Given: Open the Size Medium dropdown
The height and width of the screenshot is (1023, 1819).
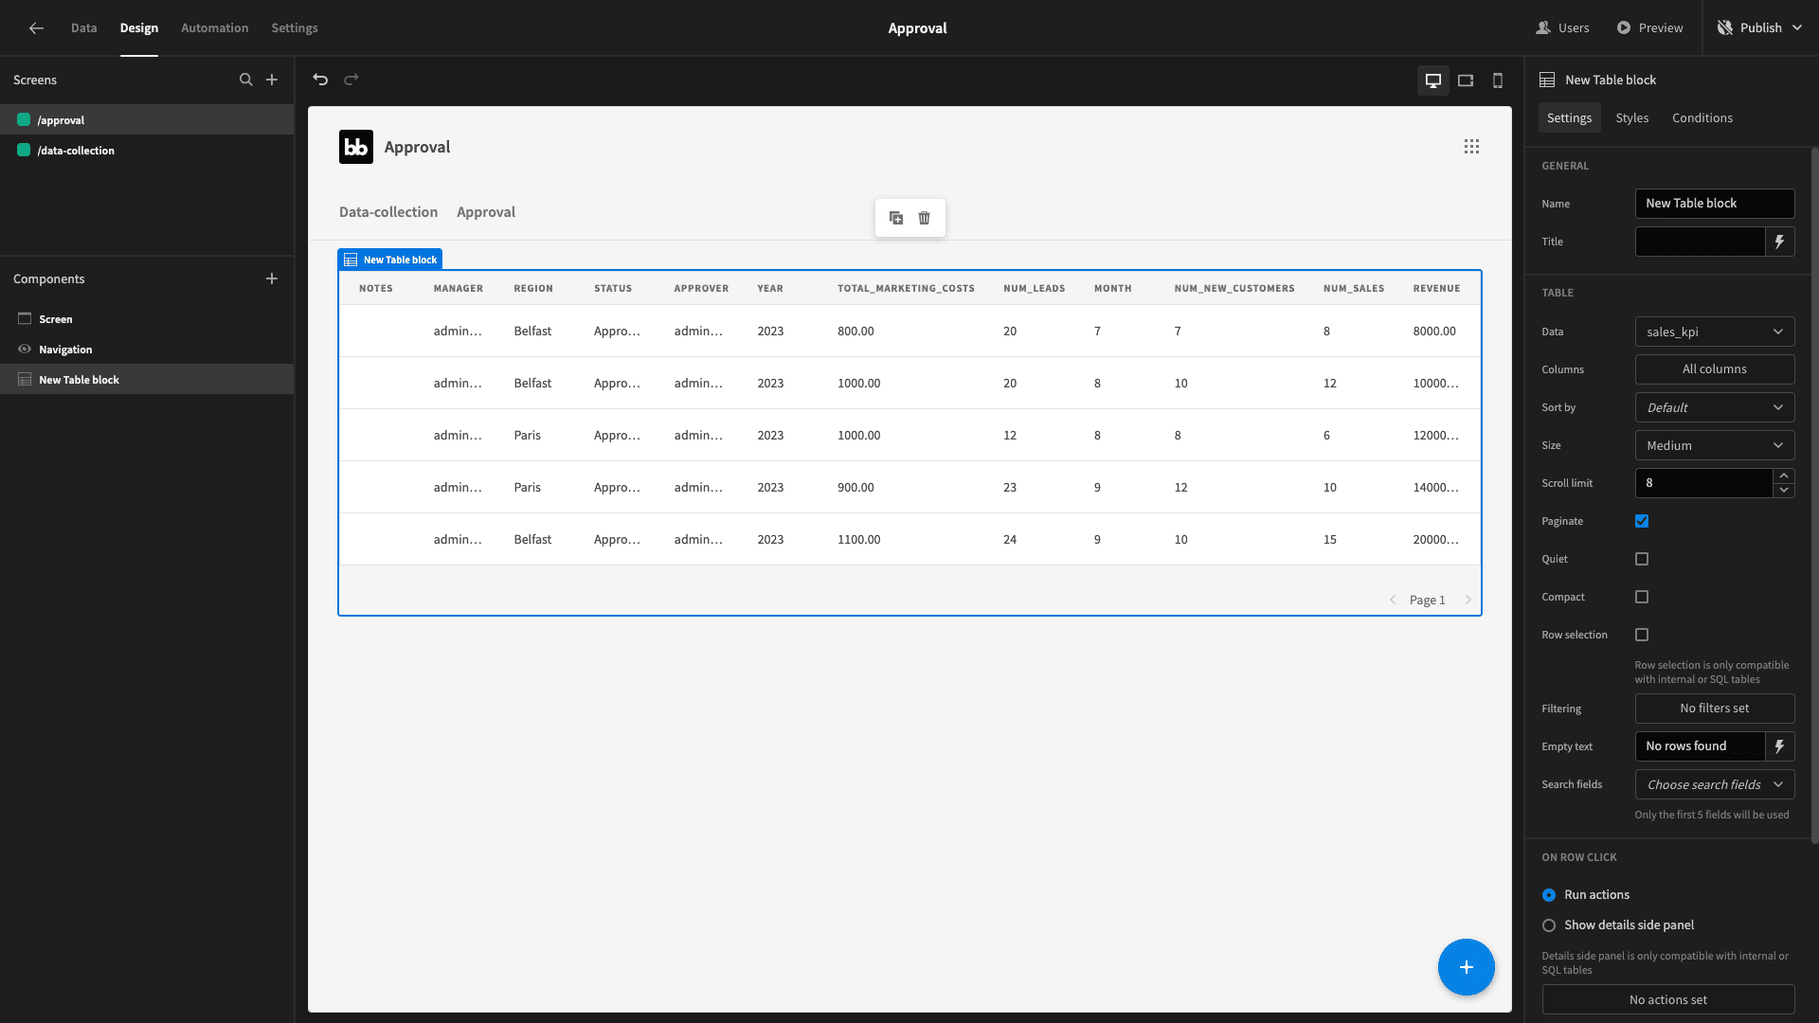Looking at the screenshot, I should [1715, 445].
